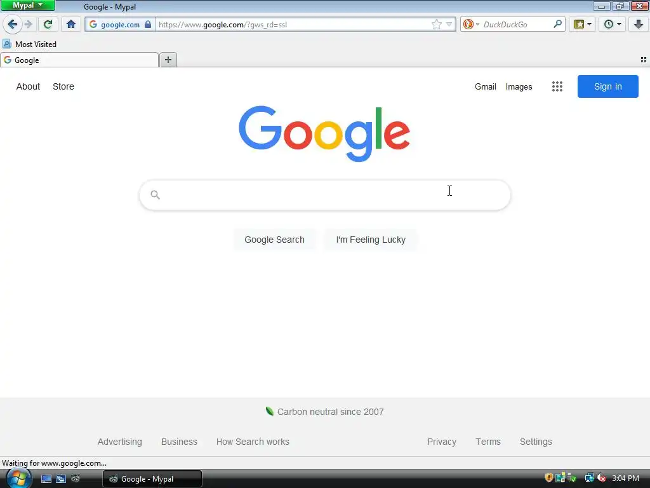Screen dimensions: 650x488
Task: Open the Settings footer menu
Action: pos(536,442)
